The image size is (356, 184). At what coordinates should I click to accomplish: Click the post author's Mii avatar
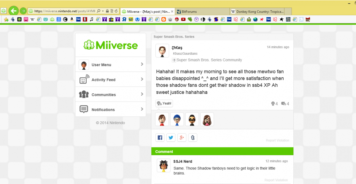click(162, 51)
